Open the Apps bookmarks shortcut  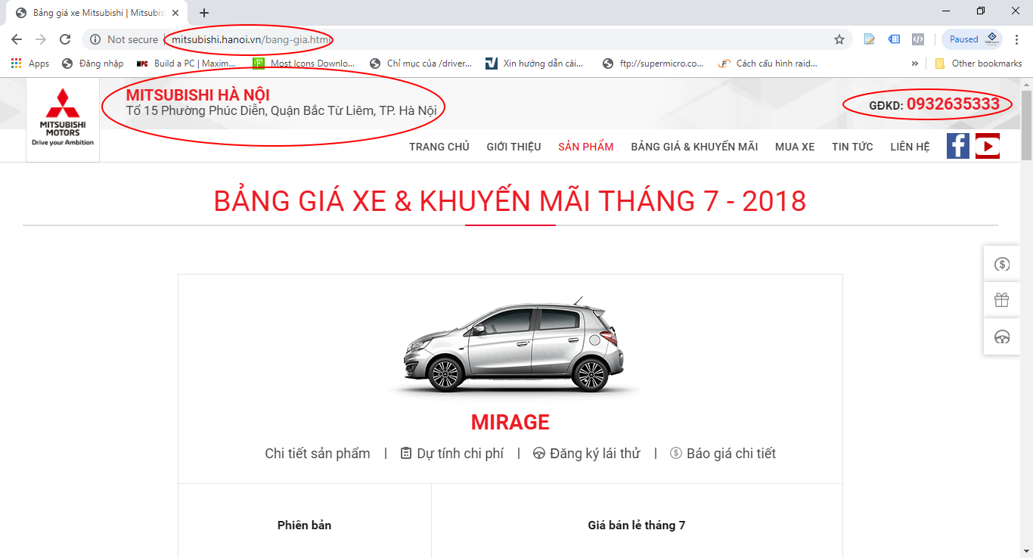pyautogui.click(x=30, y=64)
